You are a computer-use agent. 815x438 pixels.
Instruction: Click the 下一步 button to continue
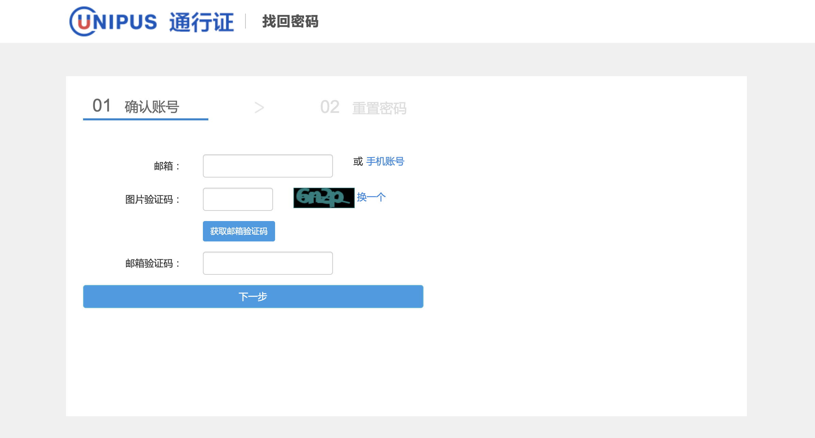(x=253, y=296)
